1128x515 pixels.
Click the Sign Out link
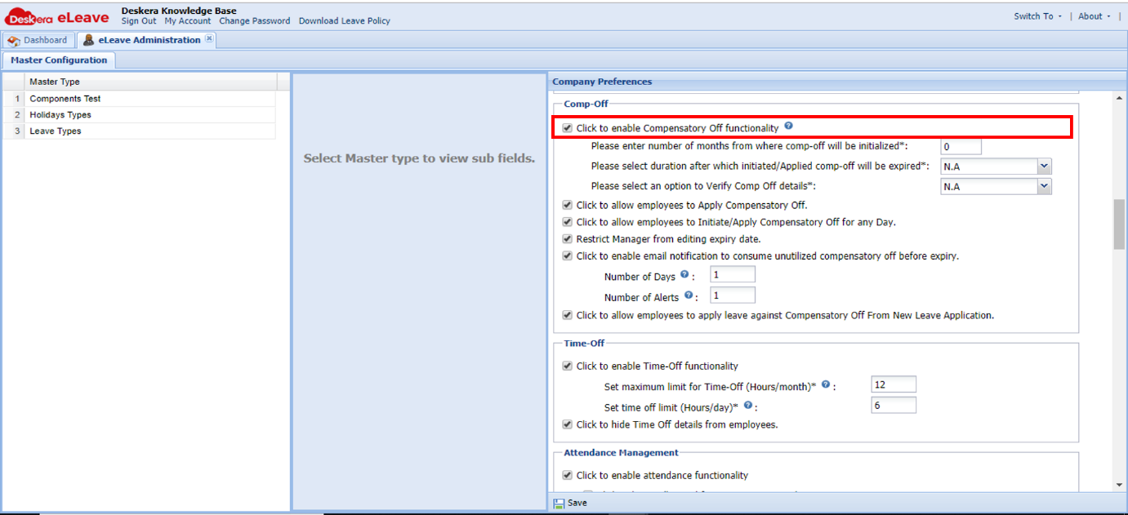[138, 21]
